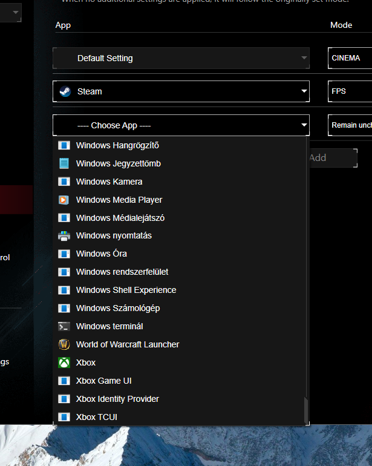Click the Windows terminál console icon

[64, 326]
